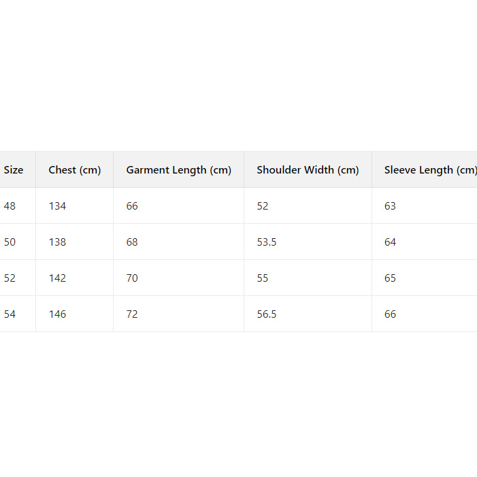Select sleeve length value 66
Screen dimensions: 477x477
[x=390, y=314]
